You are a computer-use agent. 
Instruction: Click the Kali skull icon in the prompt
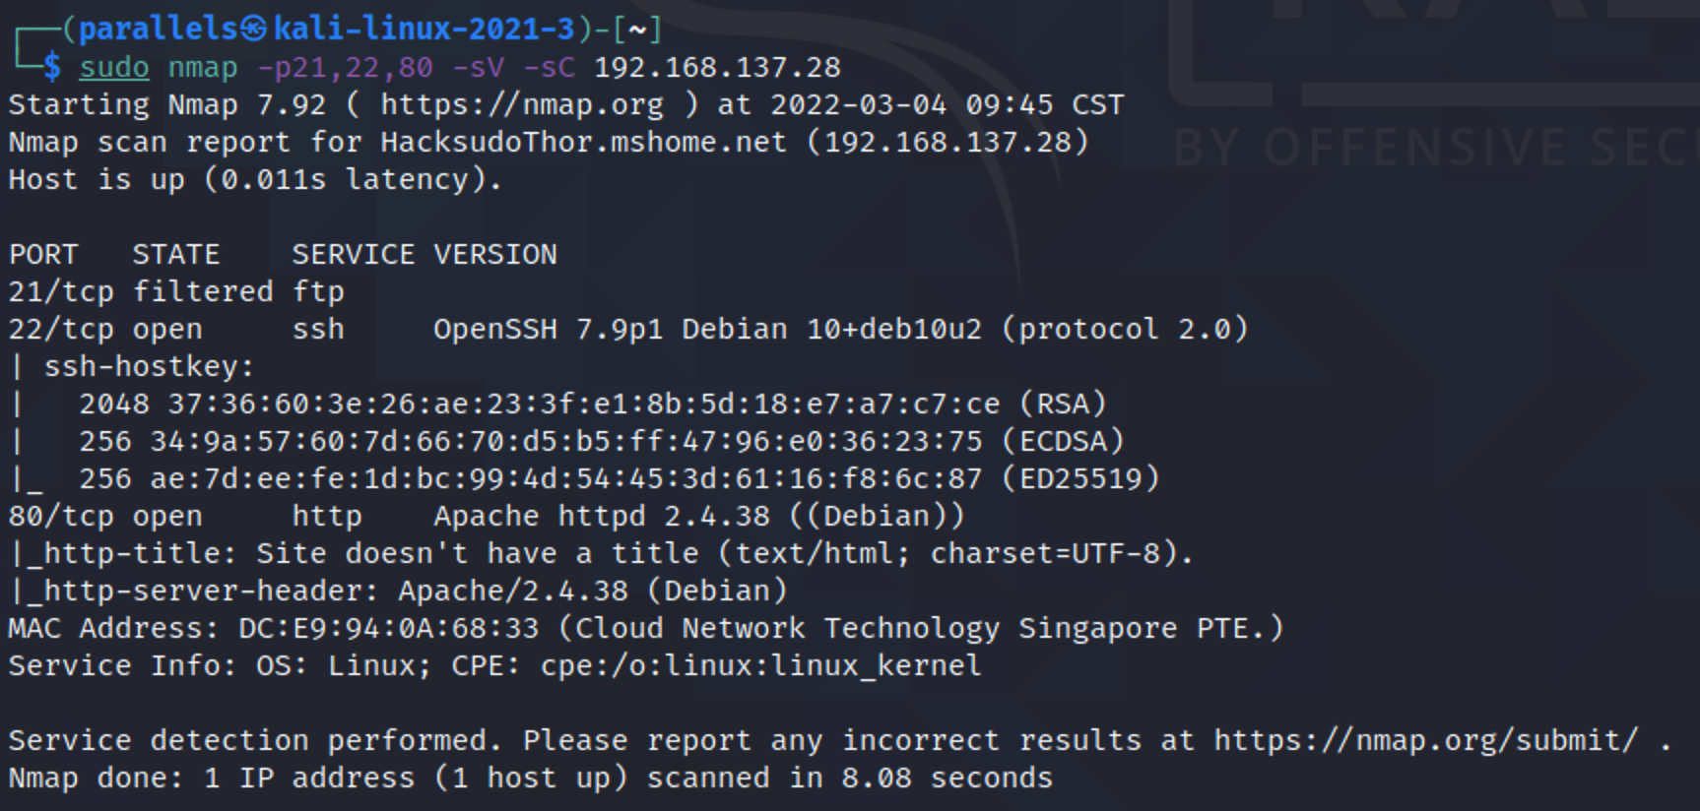pos(255,29)
